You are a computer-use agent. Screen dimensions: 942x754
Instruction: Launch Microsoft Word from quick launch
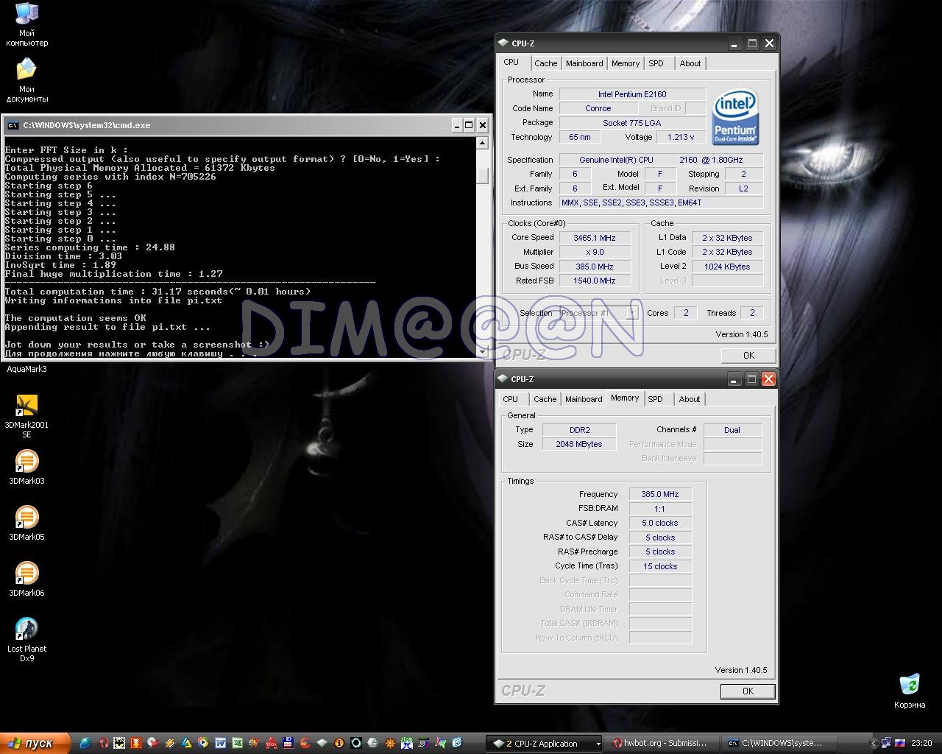click(x=220, y=743)
